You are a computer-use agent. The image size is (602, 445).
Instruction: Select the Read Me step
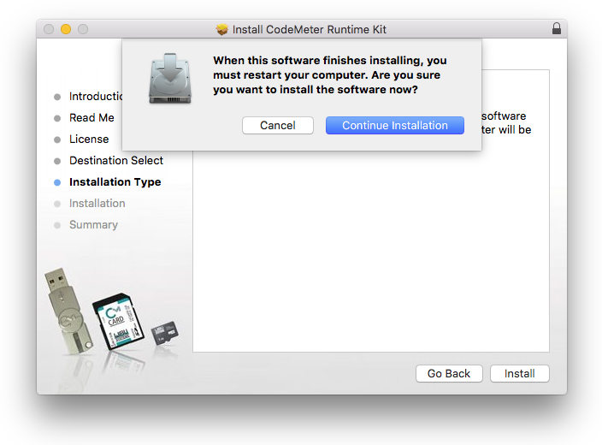click(91, 117)
